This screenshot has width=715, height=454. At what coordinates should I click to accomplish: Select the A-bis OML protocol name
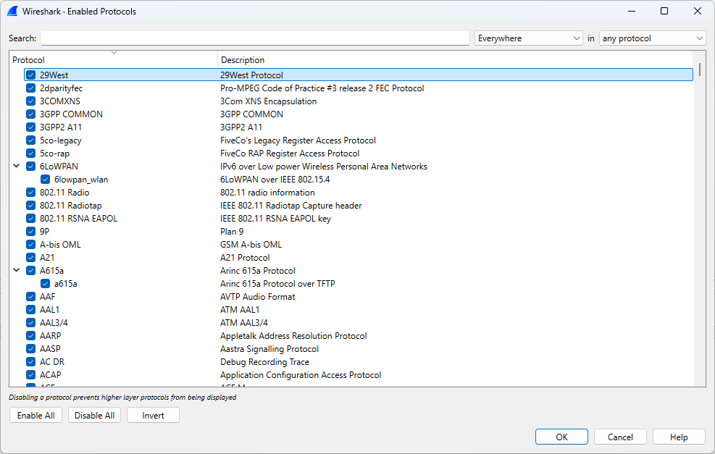pyautogui.click(x=60, y=244)
